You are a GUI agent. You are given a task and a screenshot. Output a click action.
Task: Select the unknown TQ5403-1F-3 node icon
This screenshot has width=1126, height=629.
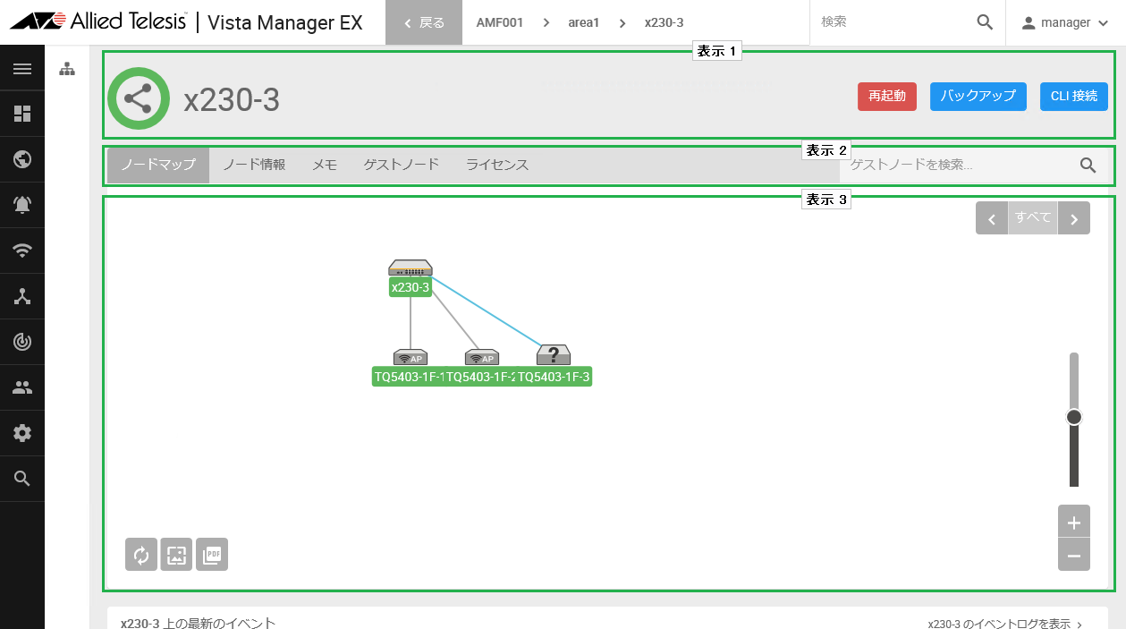pyautogui.click(x=554, y=355)
